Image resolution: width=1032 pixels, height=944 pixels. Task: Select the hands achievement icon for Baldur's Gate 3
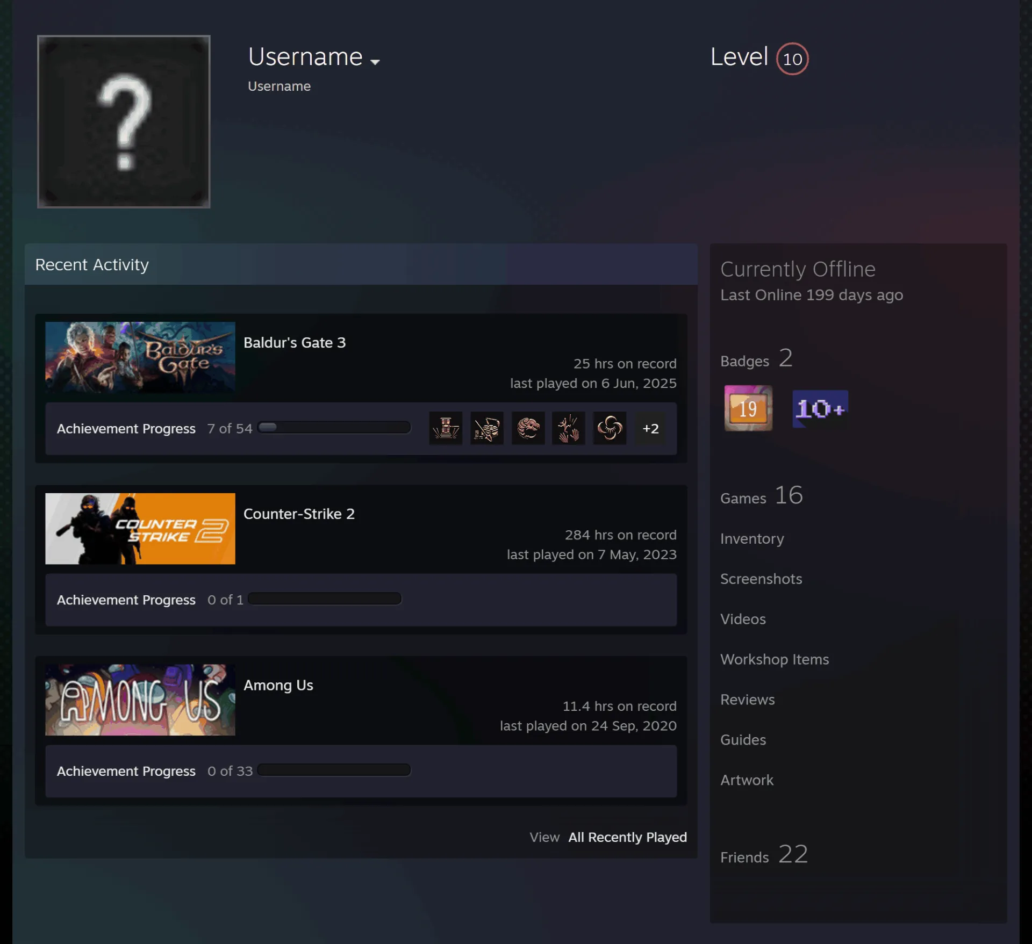[x=569, y=428]
